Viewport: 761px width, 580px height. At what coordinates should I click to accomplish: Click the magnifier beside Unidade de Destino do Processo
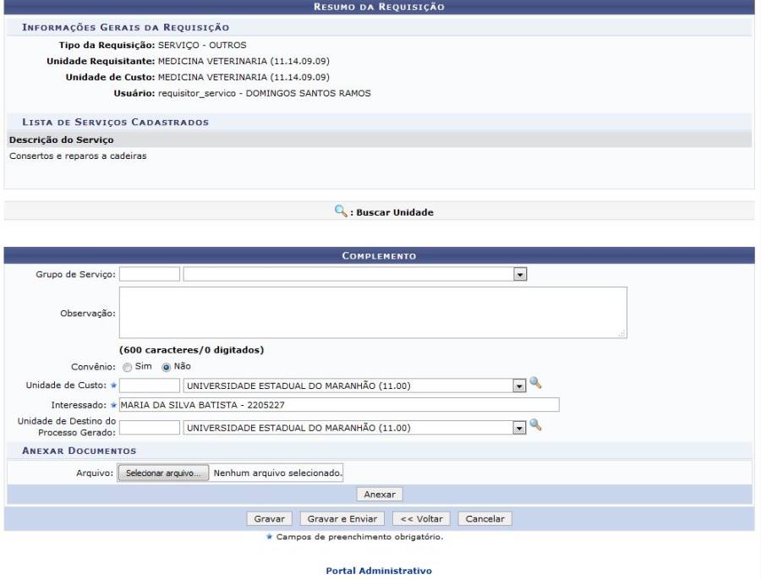tap(535, 425)
